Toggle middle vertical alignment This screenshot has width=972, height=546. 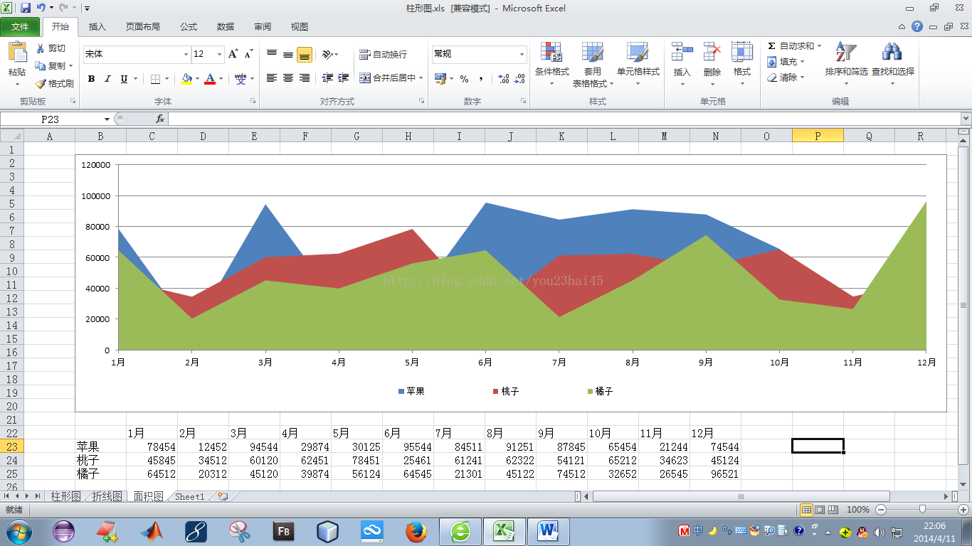[288, 54]
